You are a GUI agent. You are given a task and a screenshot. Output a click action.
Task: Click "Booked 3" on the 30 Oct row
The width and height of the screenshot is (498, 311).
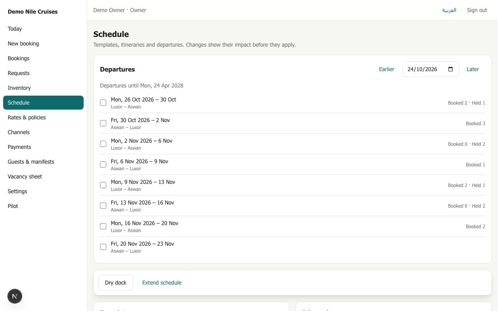coord(475,124)
